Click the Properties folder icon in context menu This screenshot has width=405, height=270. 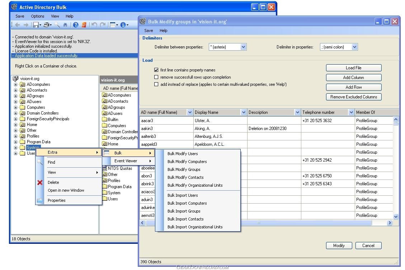pyautogui.click(x=40, y=200)
